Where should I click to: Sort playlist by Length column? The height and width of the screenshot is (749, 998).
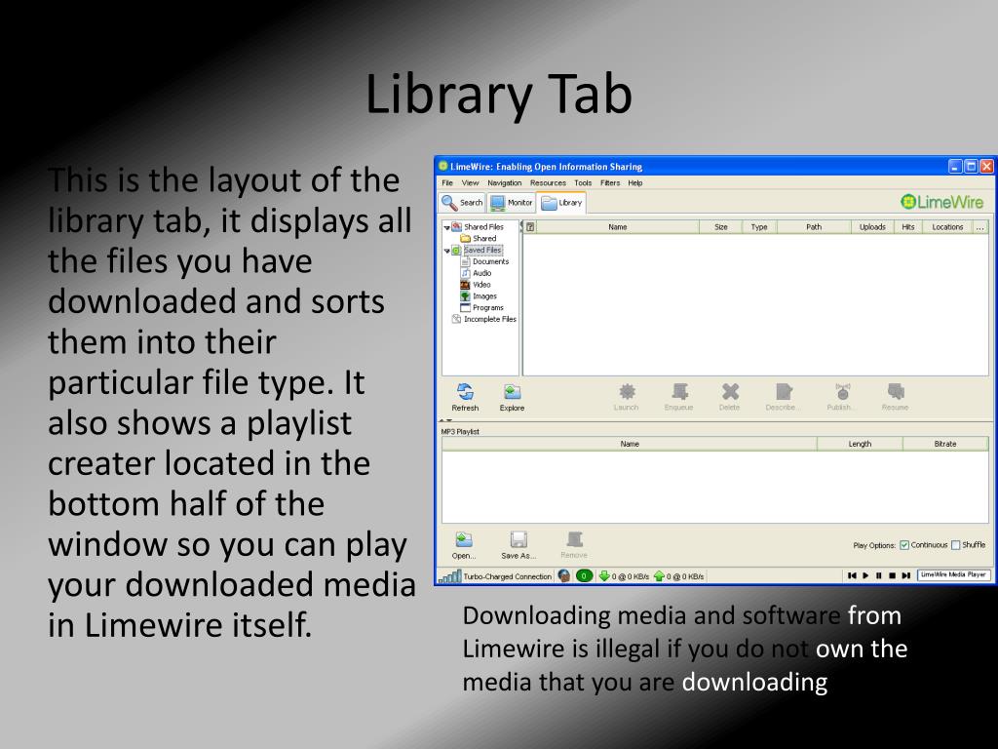click(860, 444)
